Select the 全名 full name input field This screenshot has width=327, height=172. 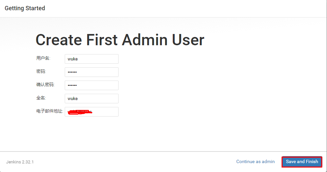point(91,98)
